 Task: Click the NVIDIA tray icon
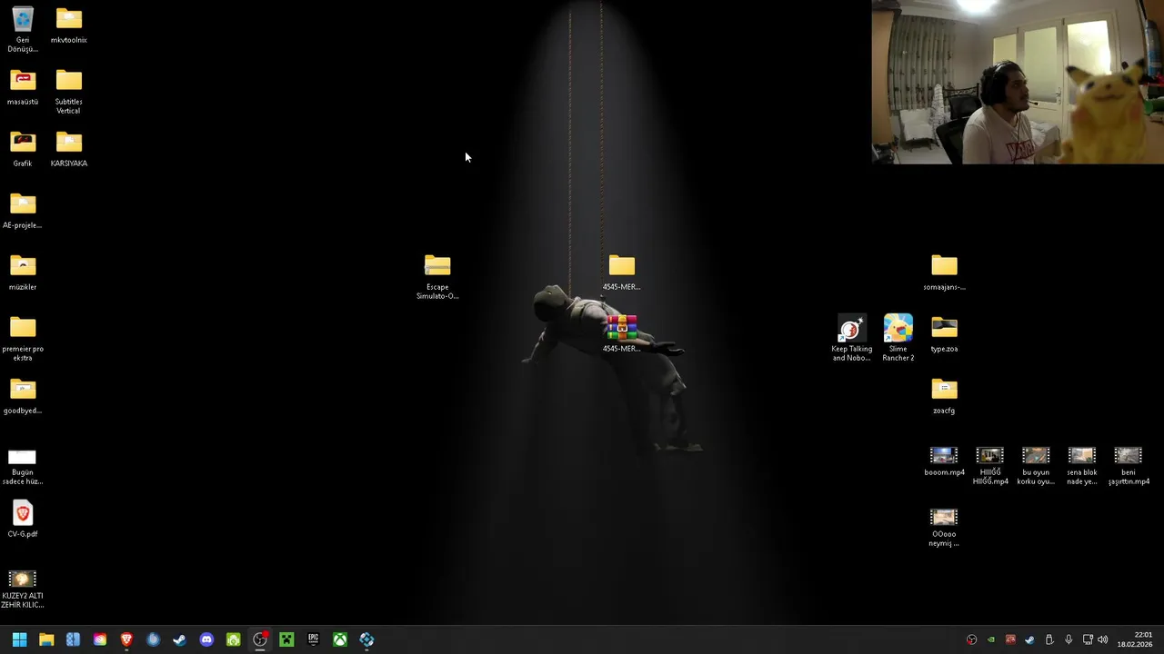[x=991, y=639]
